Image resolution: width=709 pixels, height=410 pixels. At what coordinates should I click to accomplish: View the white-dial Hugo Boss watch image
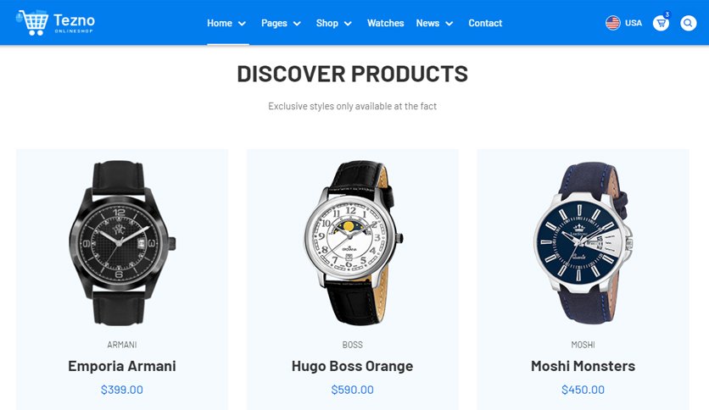[353, 243]
